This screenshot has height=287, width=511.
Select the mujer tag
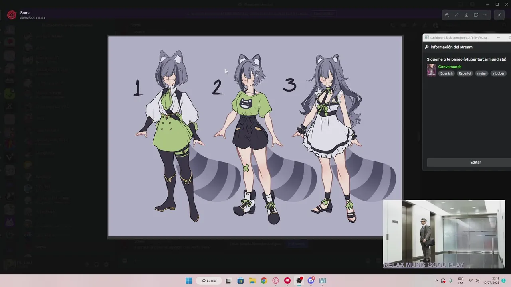pyautogui.click(x=481, y=73)
